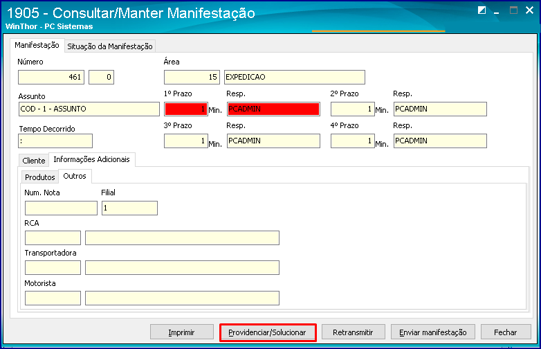Click the Tempo Decorrido label
The width and height of the screenshot is (541, 349).
pos(47,129)
